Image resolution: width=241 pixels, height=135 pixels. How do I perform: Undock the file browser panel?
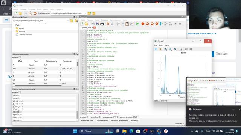click(x=74, y=17)
